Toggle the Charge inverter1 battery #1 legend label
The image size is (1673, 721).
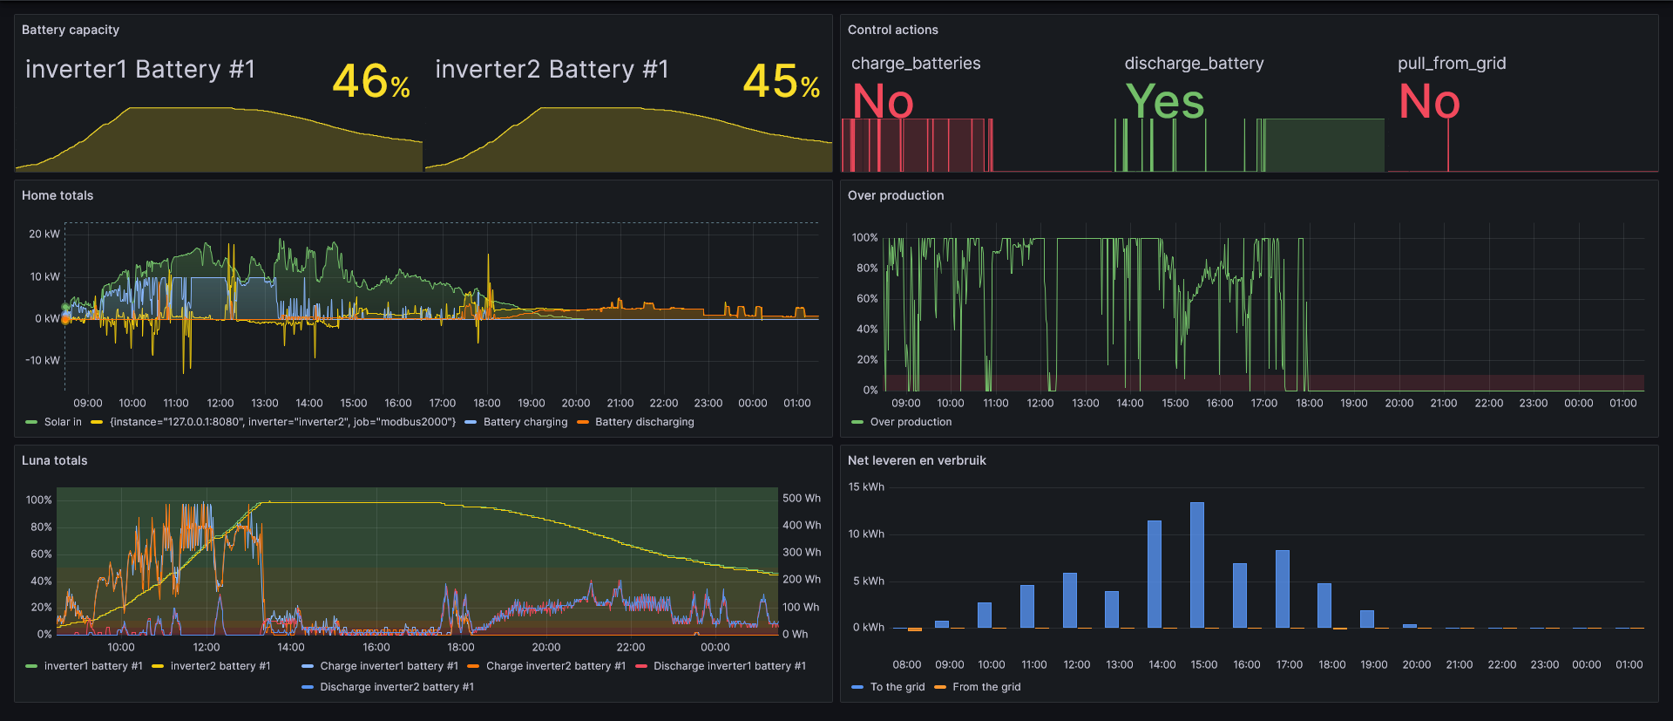(x=389, y=666)
